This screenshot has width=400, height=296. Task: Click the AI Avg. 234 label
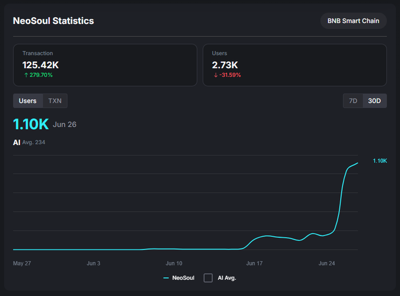click(29, 142)
